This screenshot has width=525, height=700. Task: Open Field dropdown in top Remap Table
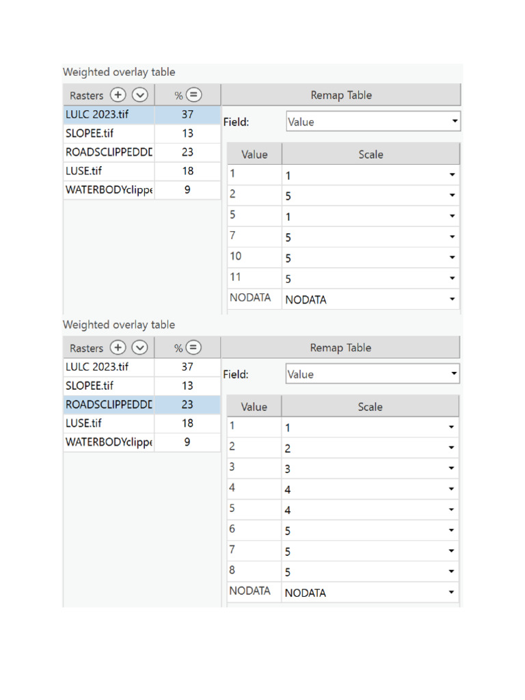pyautogui.click(x=373, y=122)
